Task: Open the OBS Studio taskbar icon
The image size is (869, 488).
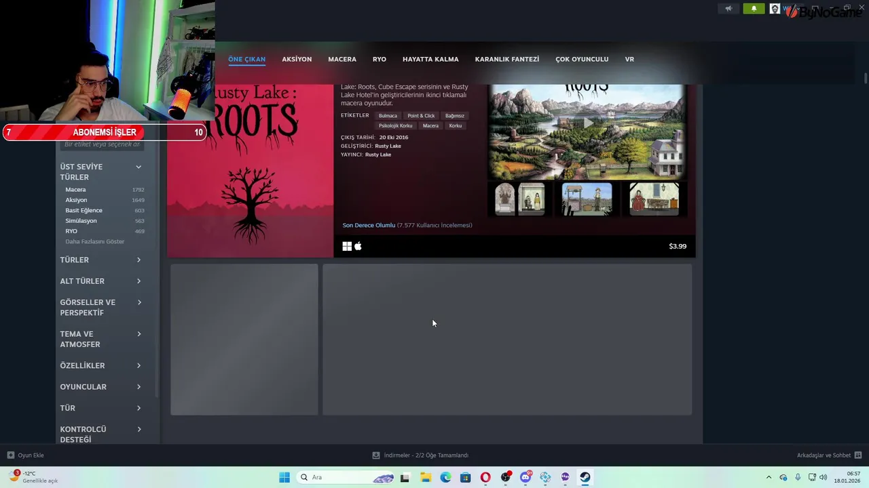Action: [x=506, y=477]
